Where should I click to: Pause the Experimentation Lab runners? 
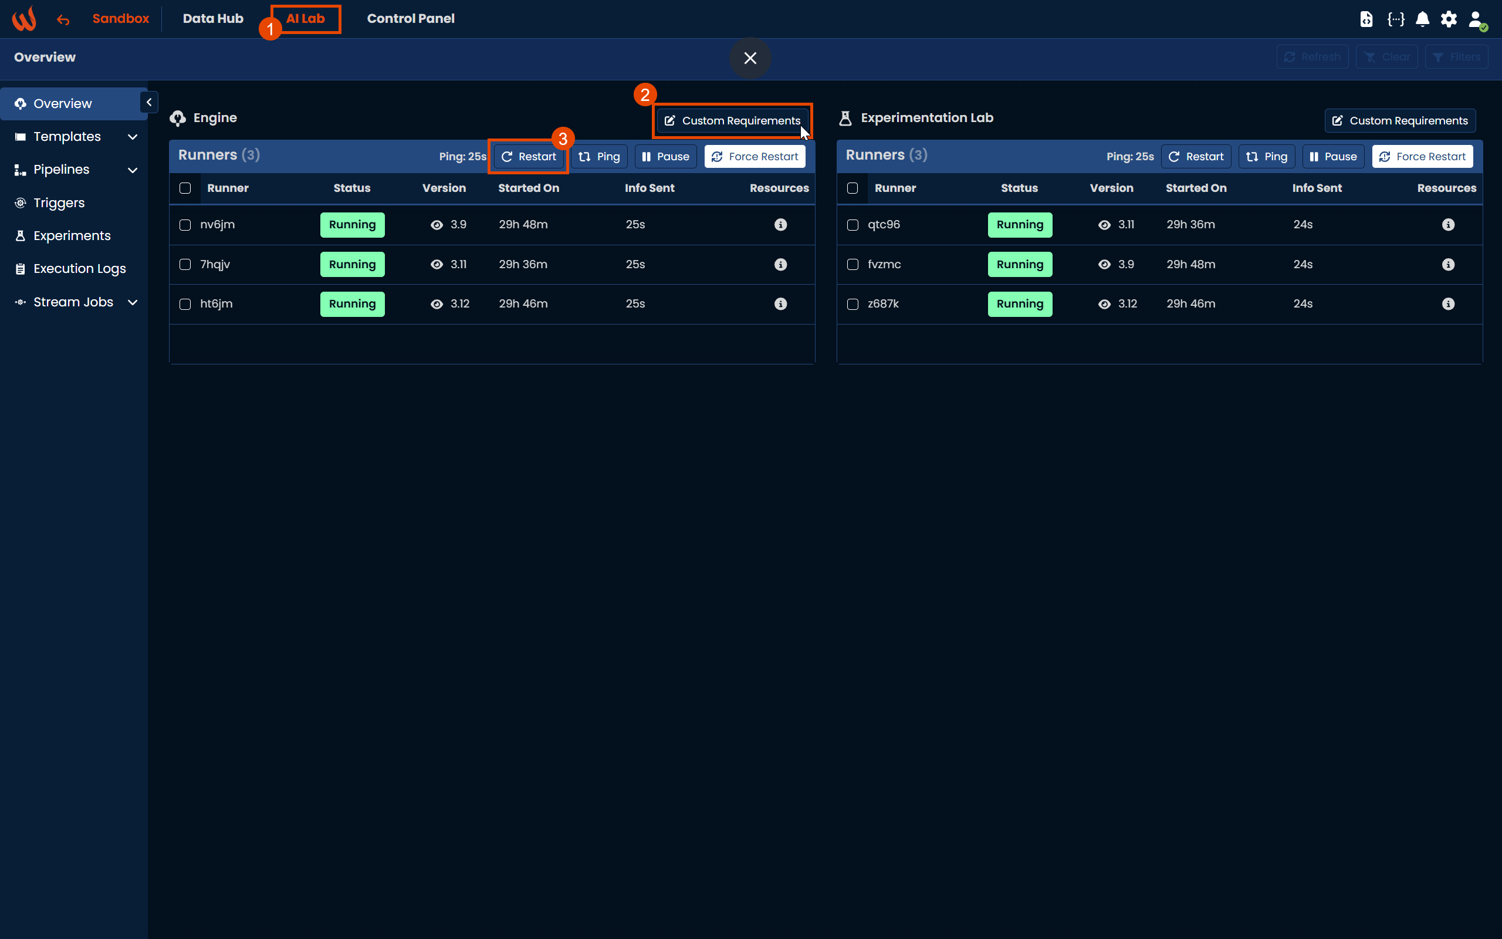click(1332, 157)
